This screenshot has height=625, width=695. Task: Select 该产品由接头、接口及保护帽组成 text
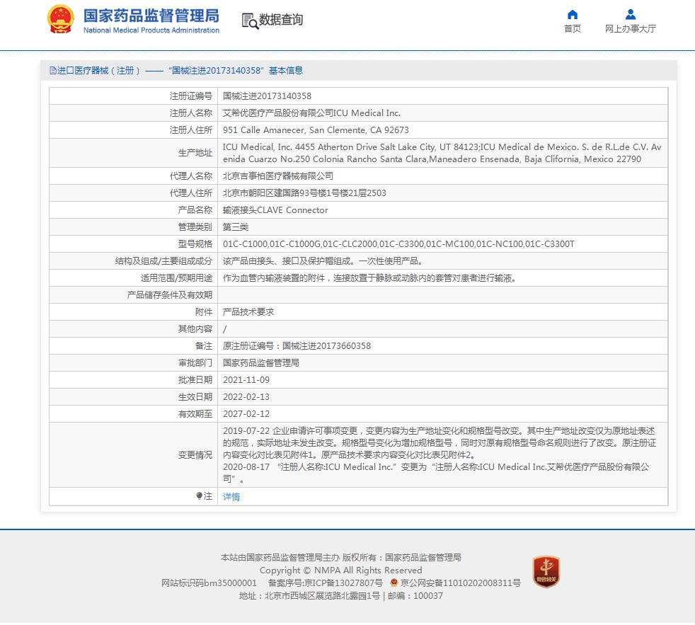pyautogui.click(x=322, y=261)
